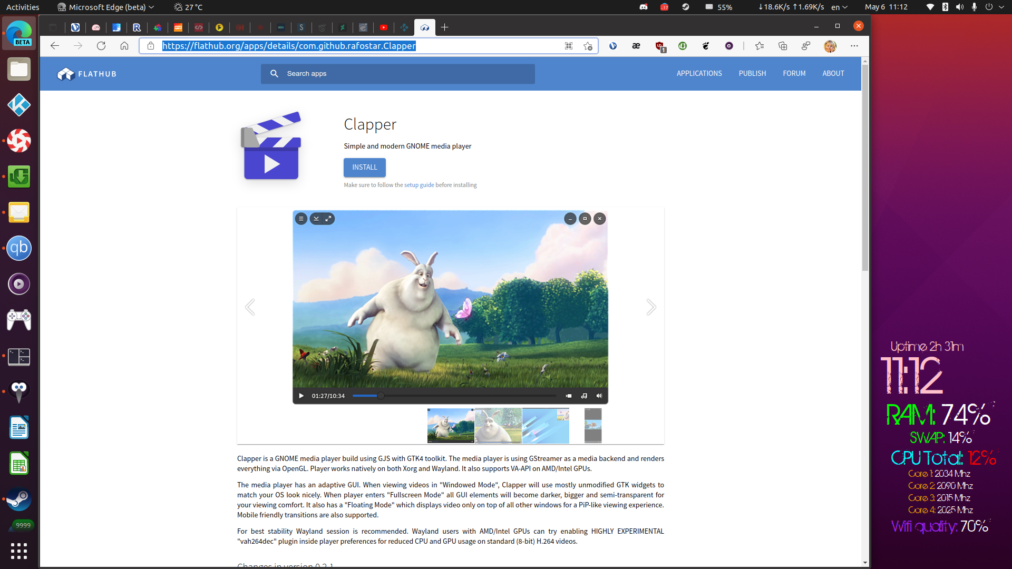Open the Microsoft Edge app menu
The image size is (1012, 569).
click(x=105, y=7)
